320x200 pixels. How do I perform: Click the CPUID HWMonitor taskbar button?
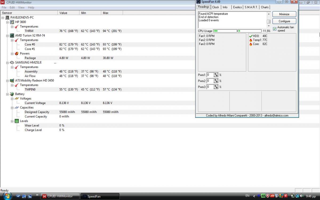(x=60, y=196)
